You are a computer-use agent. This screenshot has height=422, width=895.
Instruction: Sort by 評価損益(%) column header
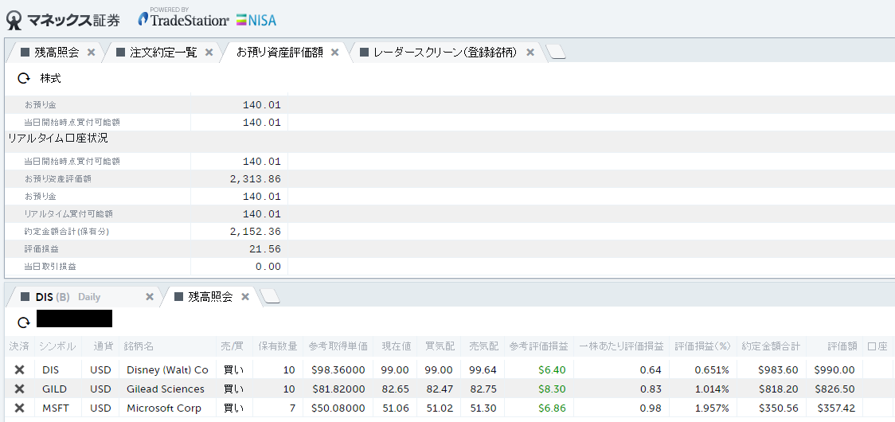pos(702,346)
